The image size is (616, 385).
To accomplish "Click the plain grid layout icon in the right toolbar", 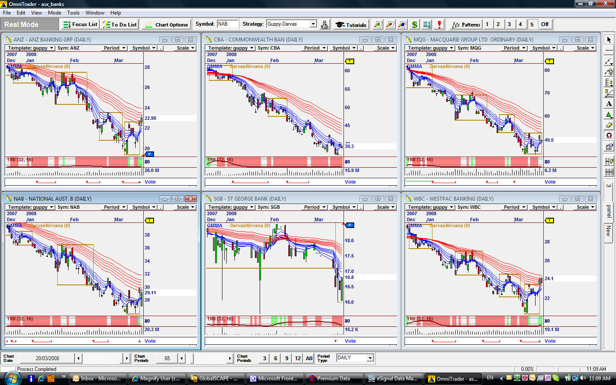I will (609, 172).
